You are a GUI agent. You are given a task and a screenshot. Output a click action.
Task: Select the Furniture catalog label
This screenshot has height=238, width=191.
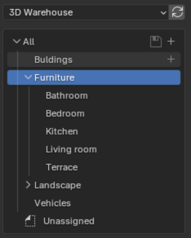coord(55,77)
